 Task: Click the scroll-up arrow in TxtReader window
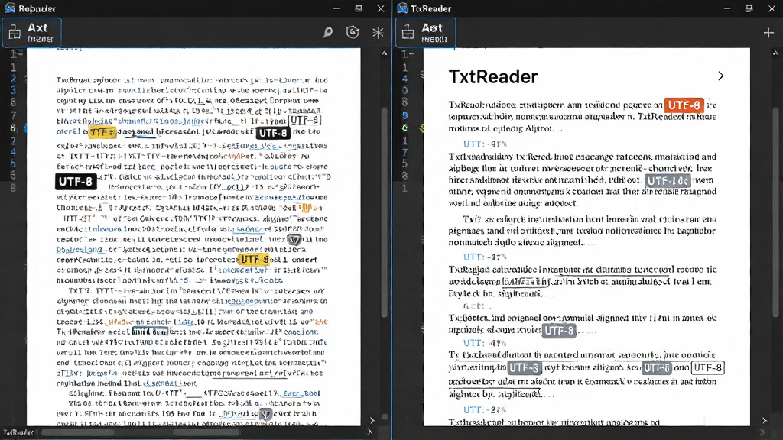775,53
